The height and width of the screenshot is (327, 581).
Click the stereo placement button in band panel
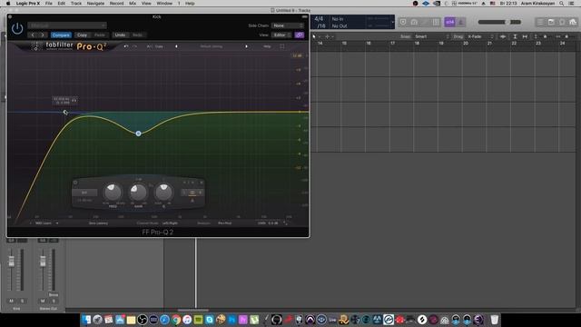pyautogui.click(x=192, y=193)
